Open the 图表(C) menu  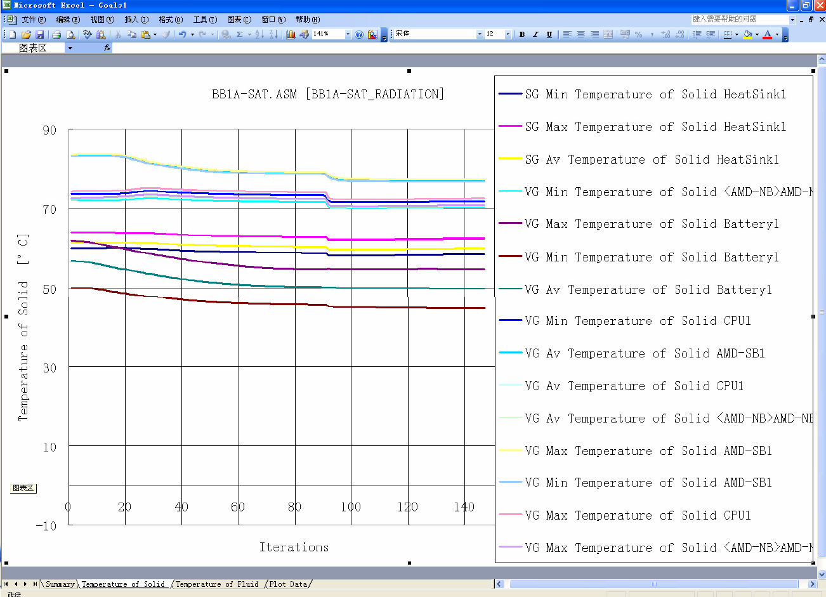(x=239, y=20)
